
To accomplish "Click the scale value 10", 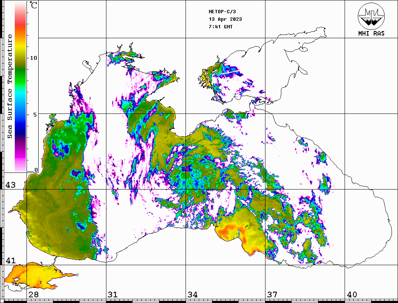I will point(33,58).
